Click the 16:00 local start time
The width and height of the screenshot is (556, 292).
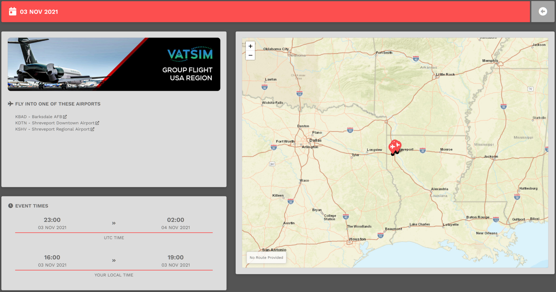[52, 257]
